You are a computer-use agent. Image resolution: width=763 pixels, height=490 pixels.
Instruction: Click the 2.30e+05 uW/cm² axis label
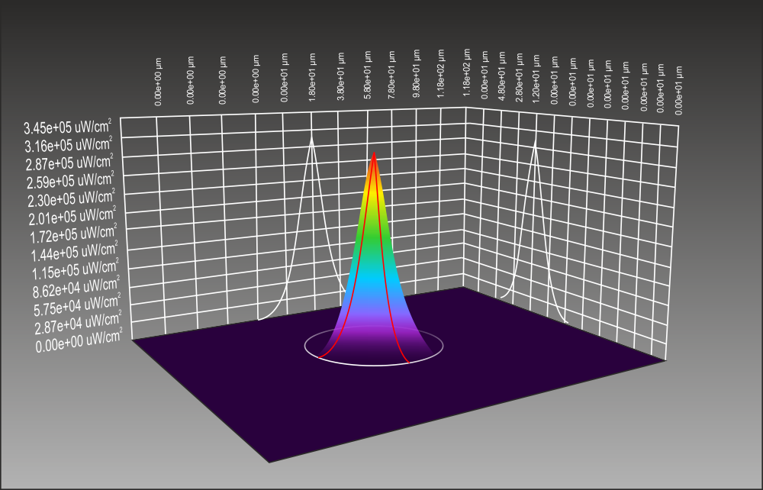[69, 200]
